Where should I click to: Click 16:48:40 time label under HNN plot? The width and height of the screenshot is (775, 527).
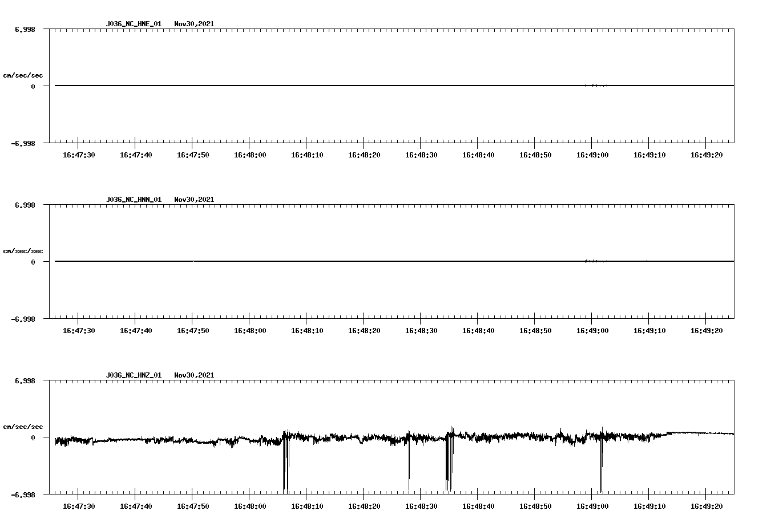(x=478, y=331)
